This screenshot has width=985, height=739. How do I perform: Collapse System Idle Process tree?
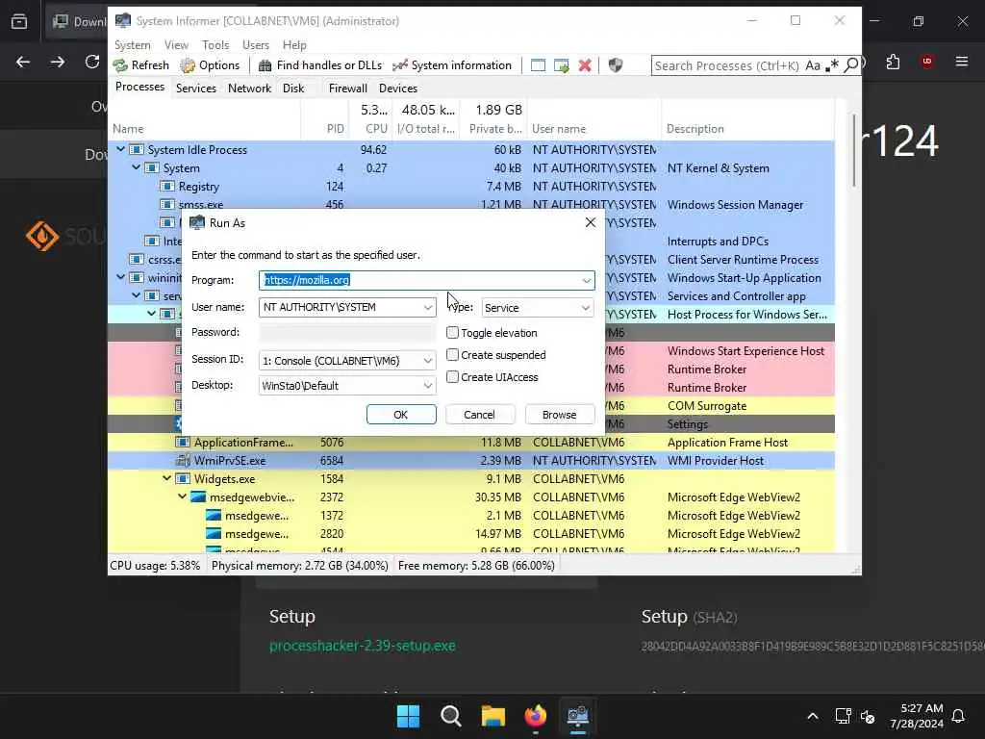[120, 149]
